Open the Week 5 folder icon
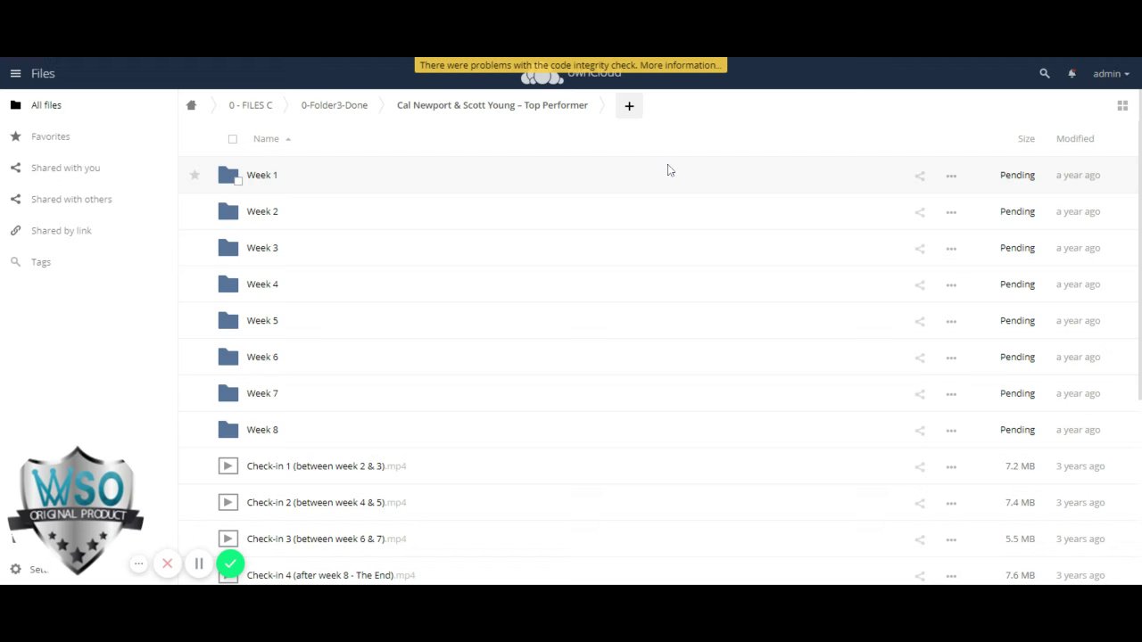This screenshot has width=1142, height=642. point(228,320)
